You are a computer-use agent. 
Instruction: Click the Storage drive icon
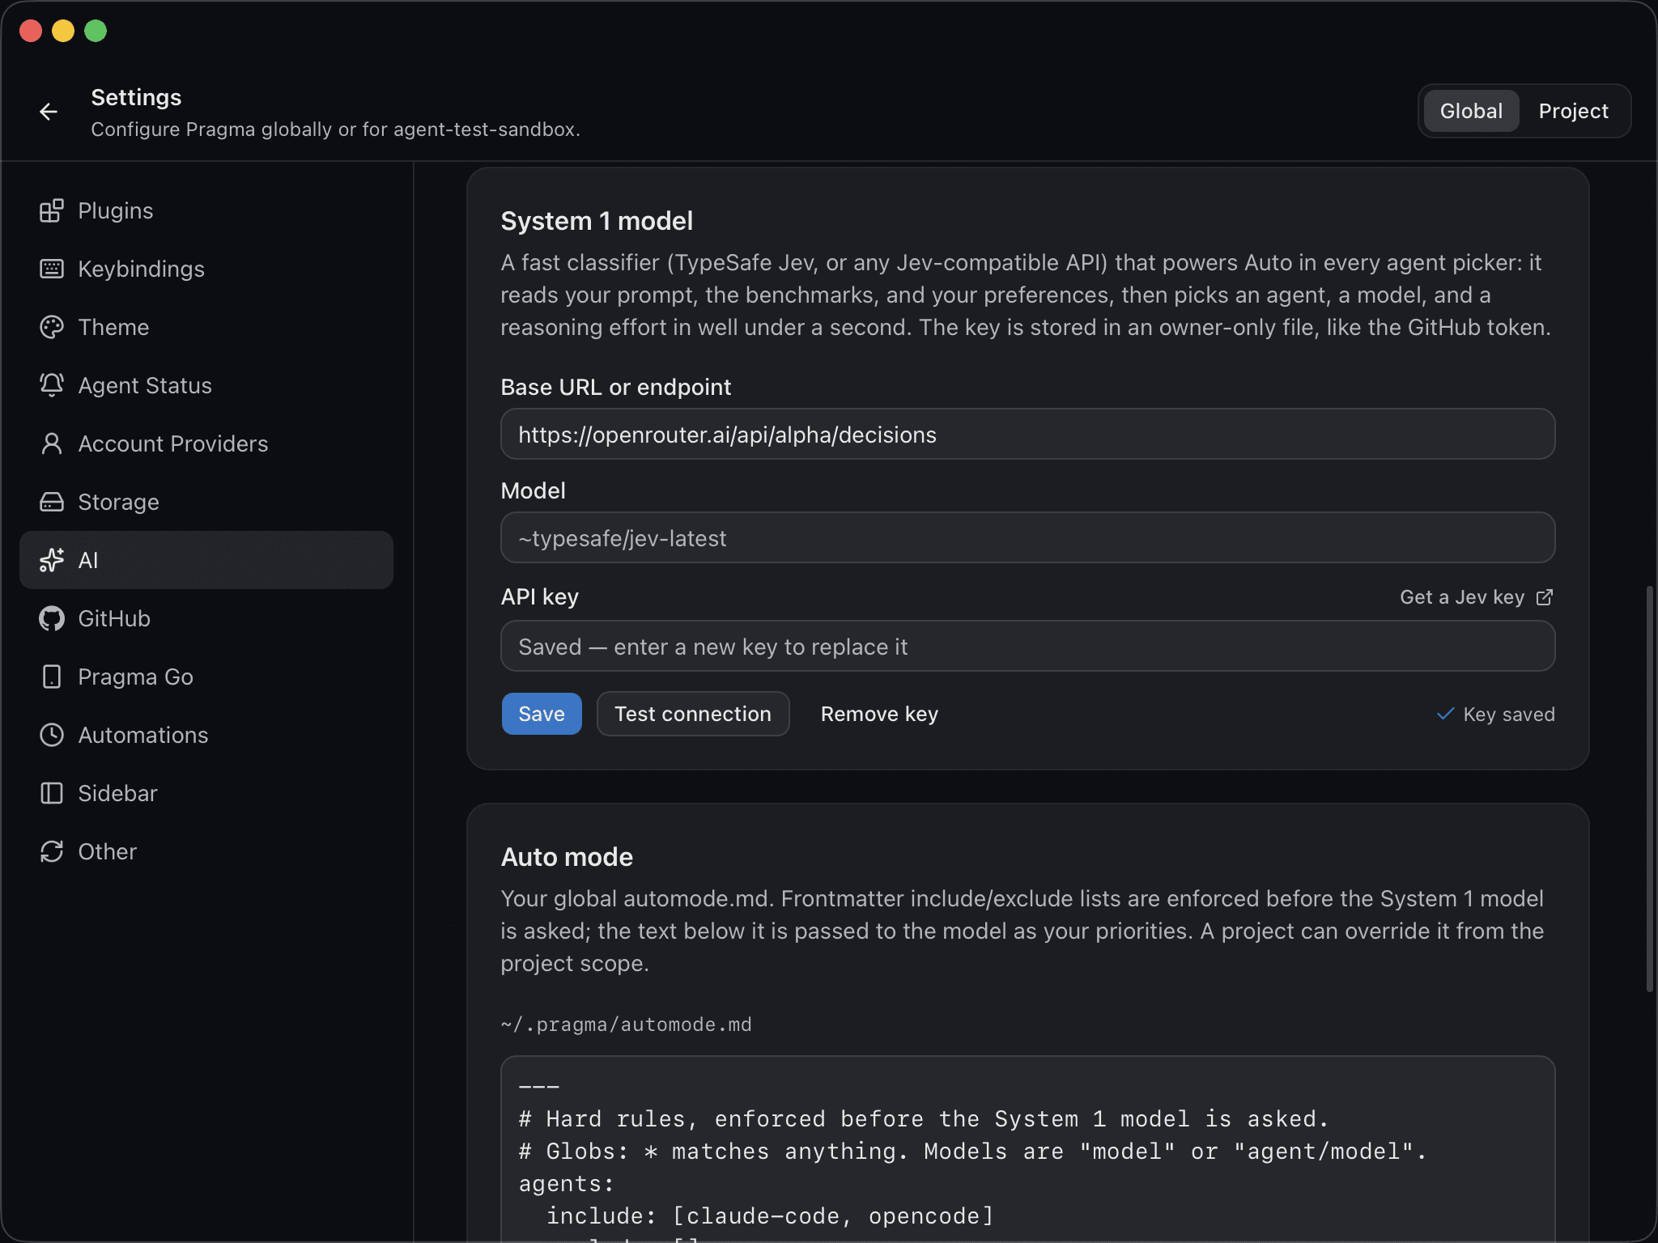(x=52, y=502)
